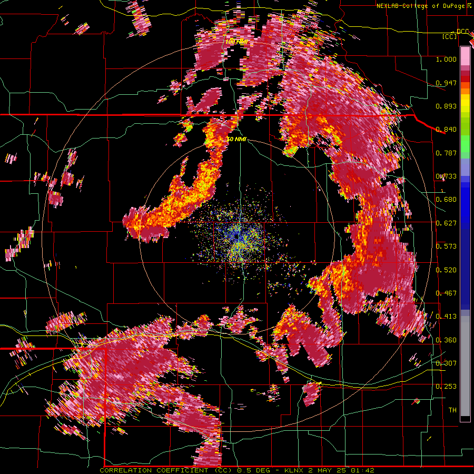Click the [CC] legend header

(x=450, y=36)
